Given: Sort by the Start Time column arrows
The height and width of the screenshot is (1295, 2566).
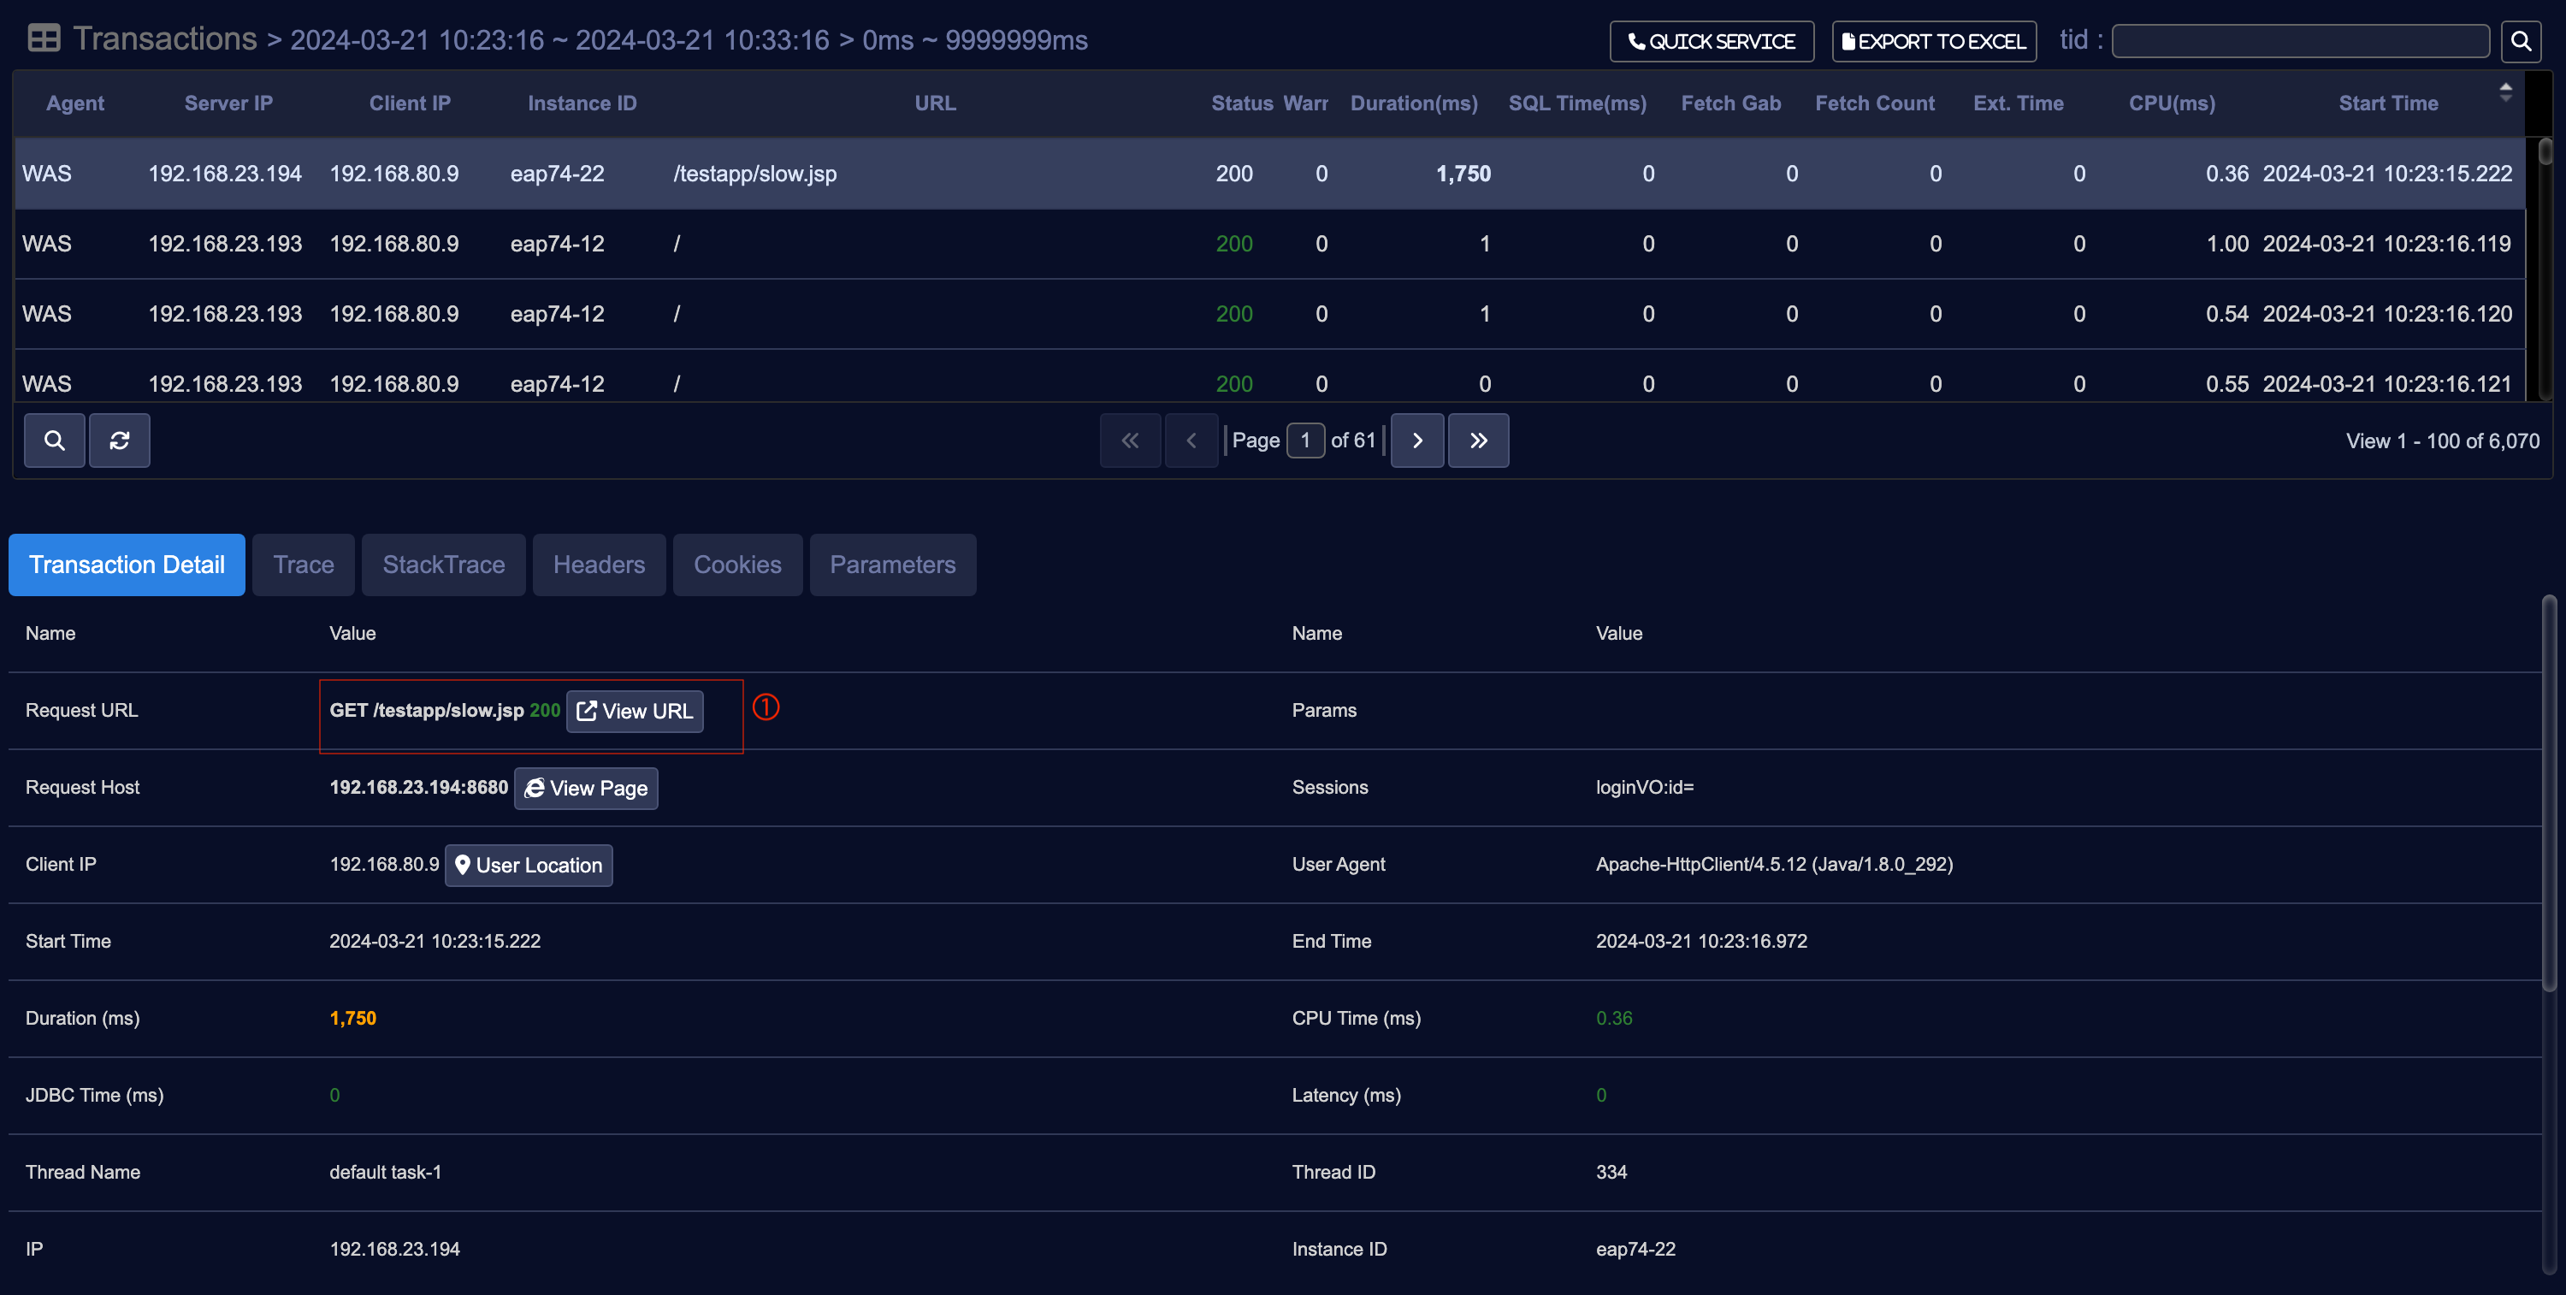Looking at the screenshot, I should [2504, 92].
